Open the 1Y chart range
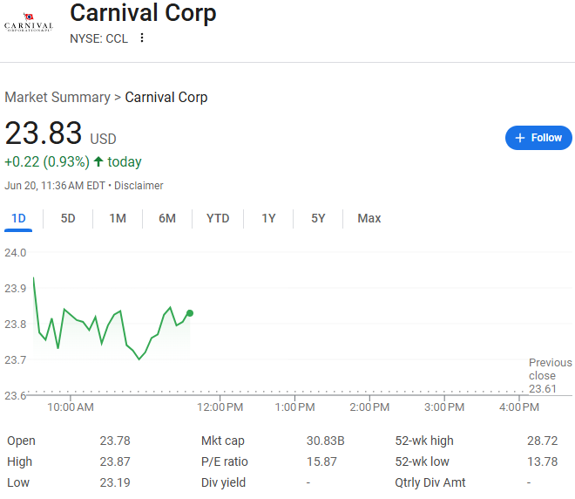This screenshot has width=575, height=499. coord(268,218)
